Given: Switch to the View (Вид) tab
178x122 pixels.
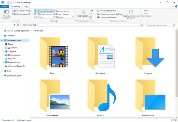Looking at the screenshot, I should [x=26, y=7].
